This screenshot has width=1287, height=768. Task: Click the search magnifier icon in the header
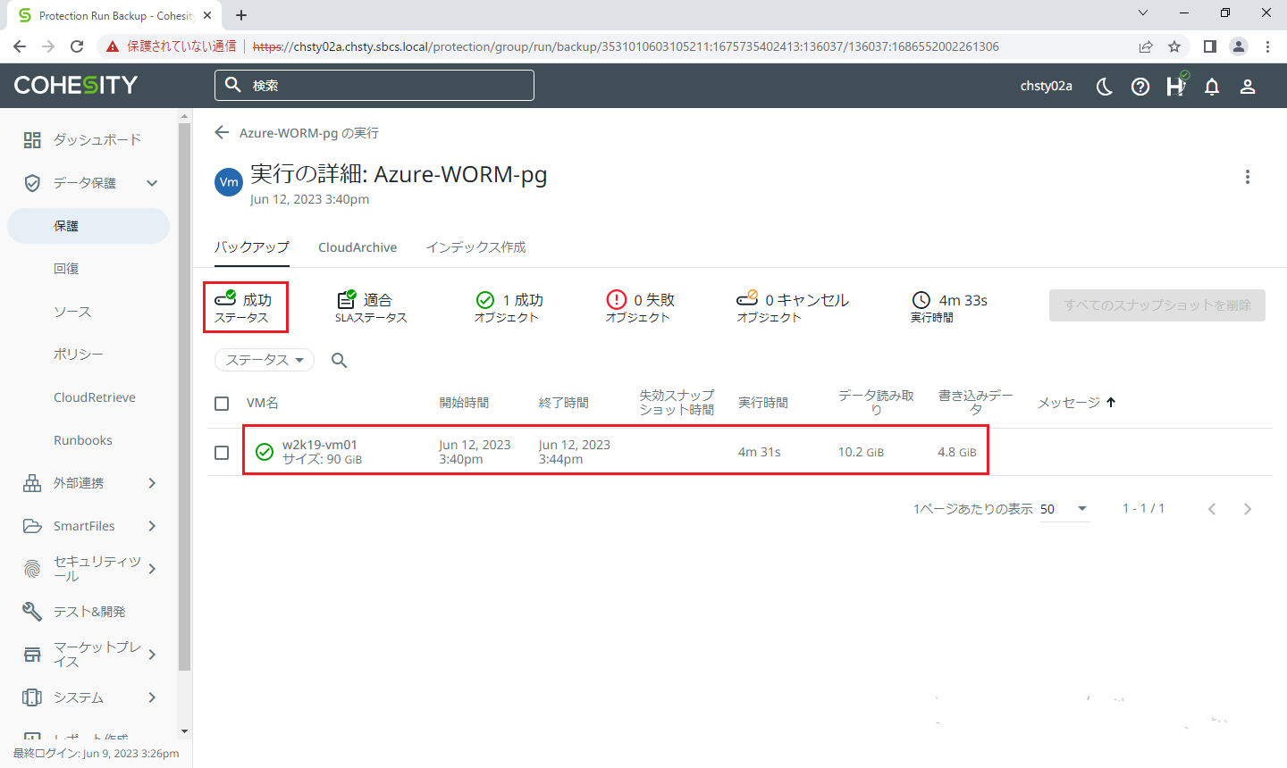pyautogui.click(x=233, y=85)
